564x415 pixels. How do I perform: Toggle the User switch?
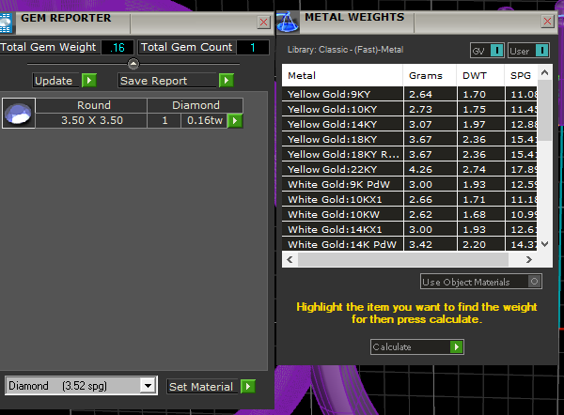click(525, 50)
